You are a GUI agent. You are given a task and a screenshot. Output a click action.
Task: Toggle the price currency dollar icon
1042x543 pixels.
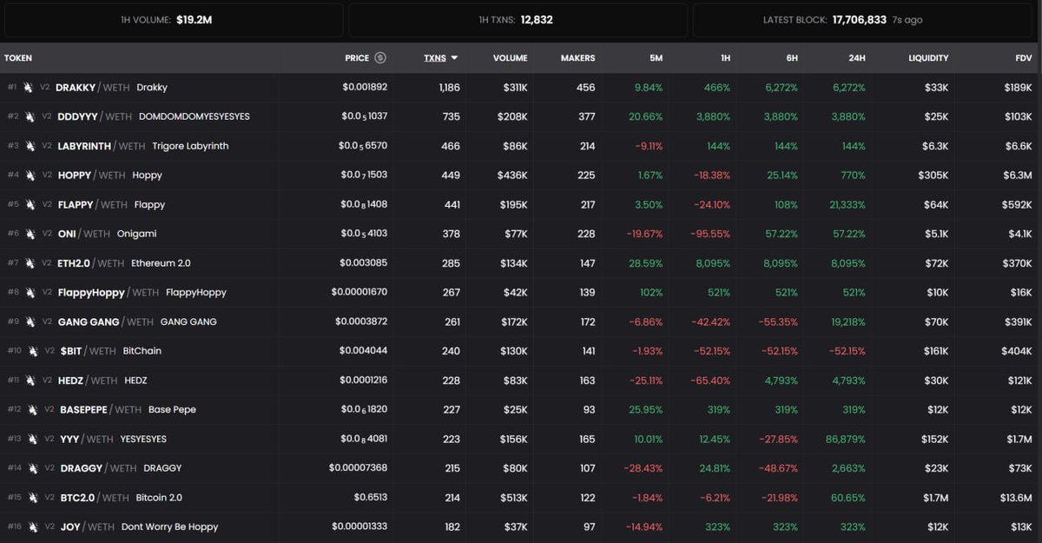(x=380, y=58)
